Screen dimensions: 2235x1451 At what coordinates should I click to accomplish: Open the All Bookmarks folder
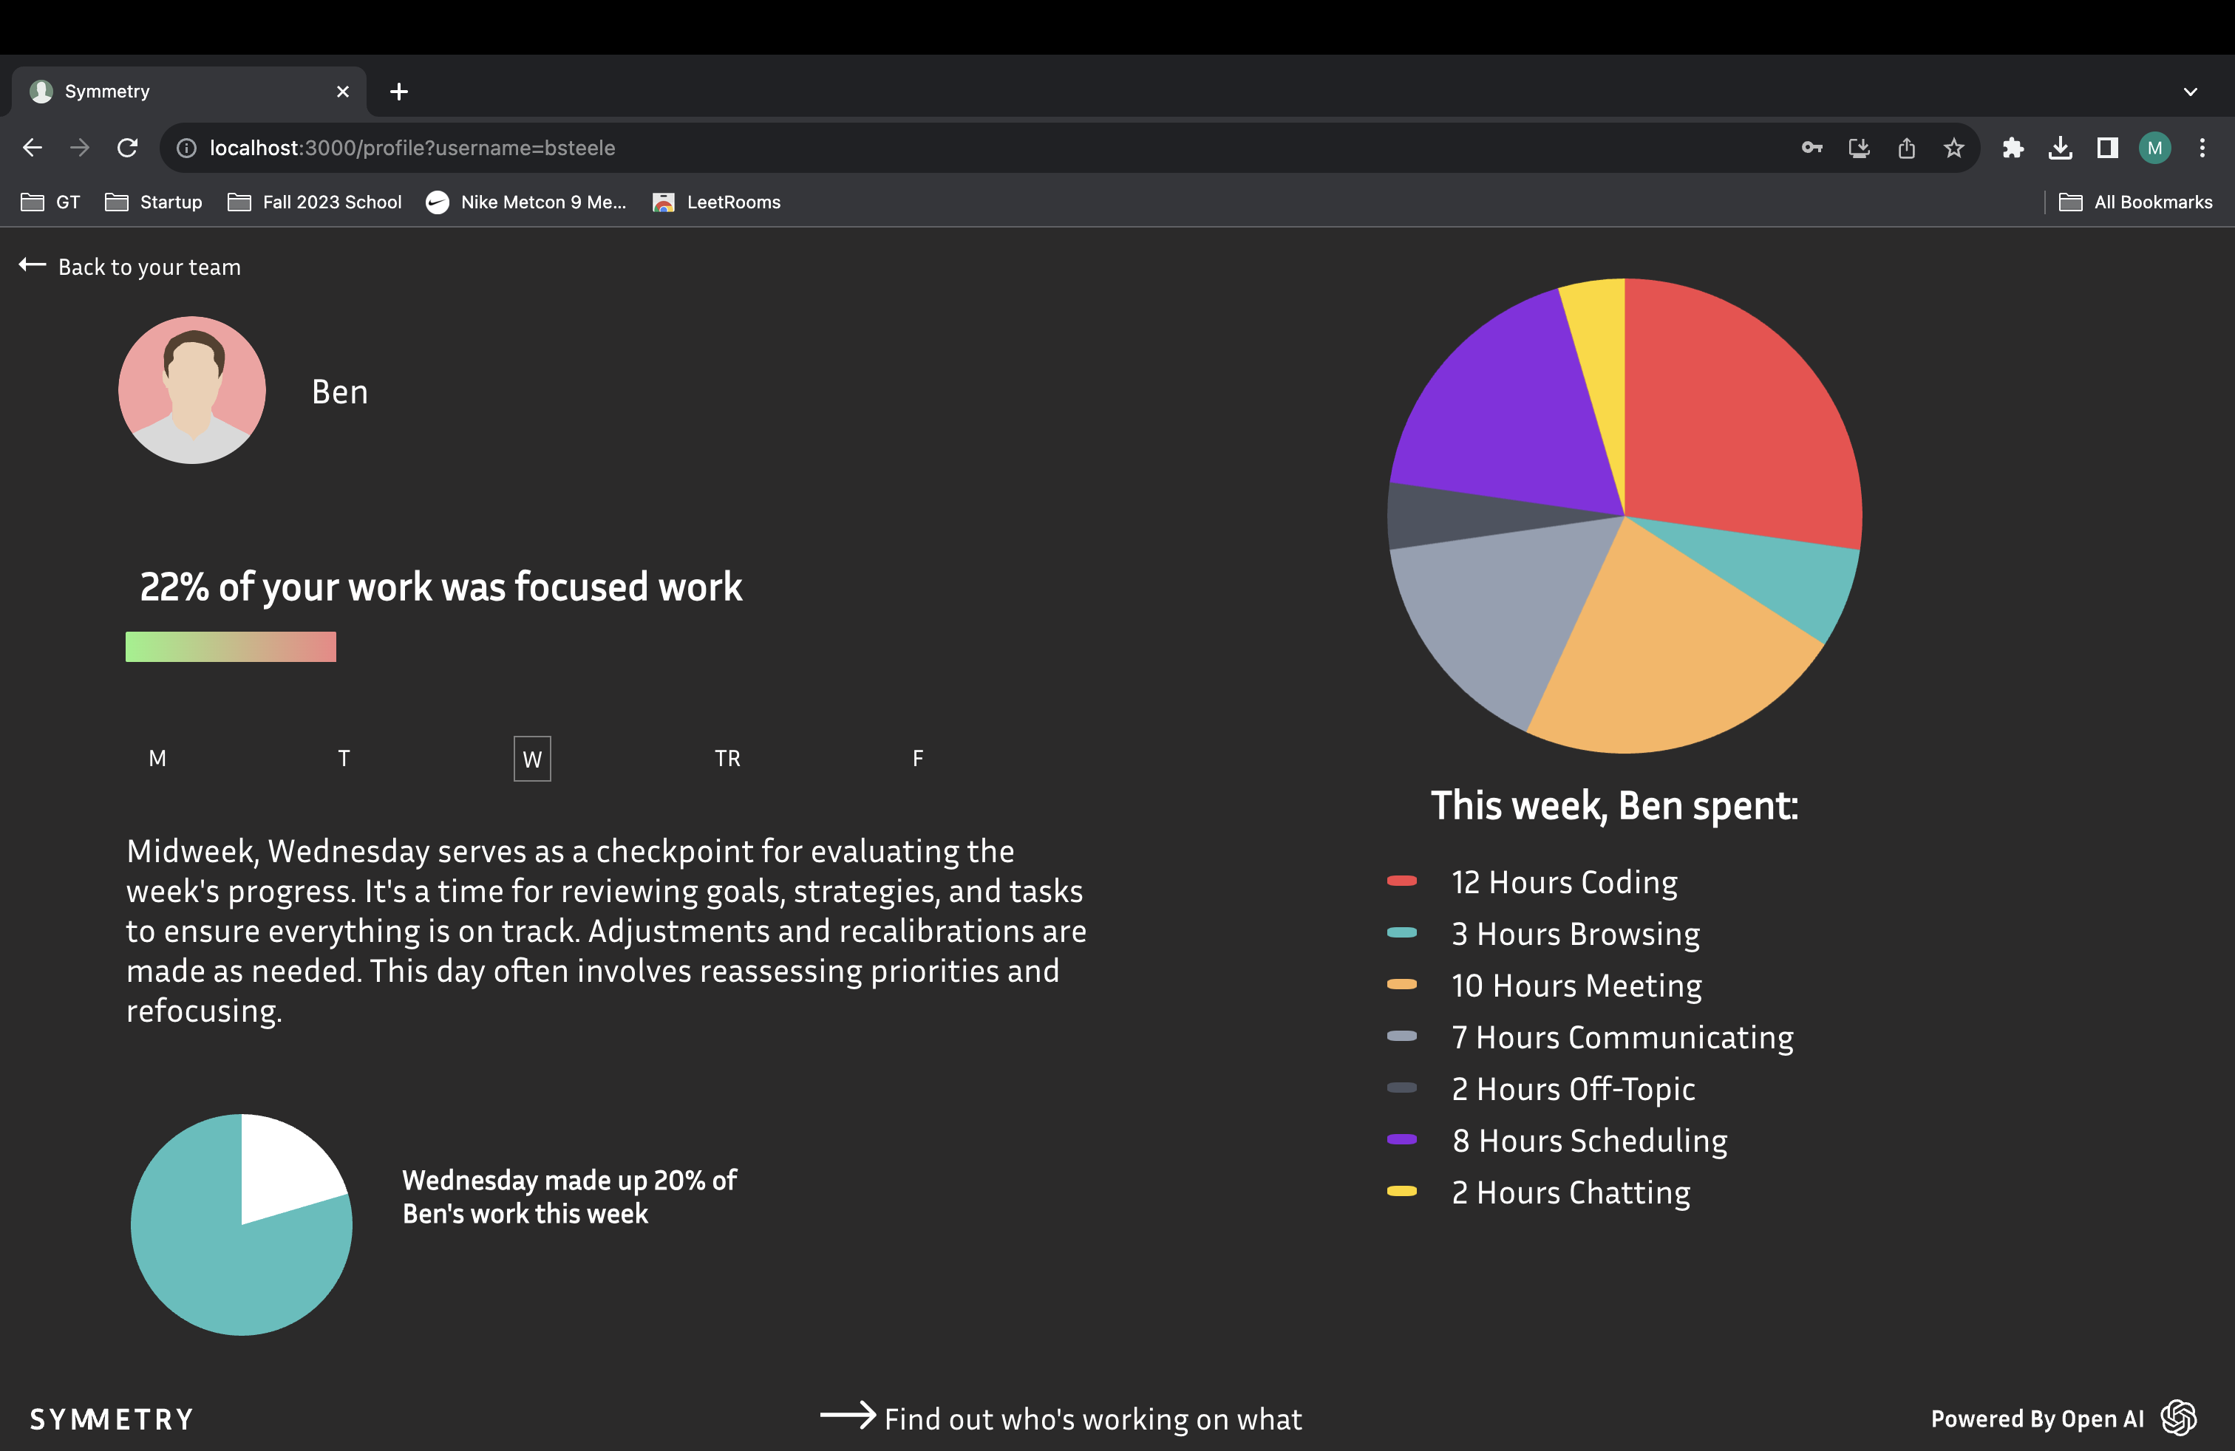2134,202
